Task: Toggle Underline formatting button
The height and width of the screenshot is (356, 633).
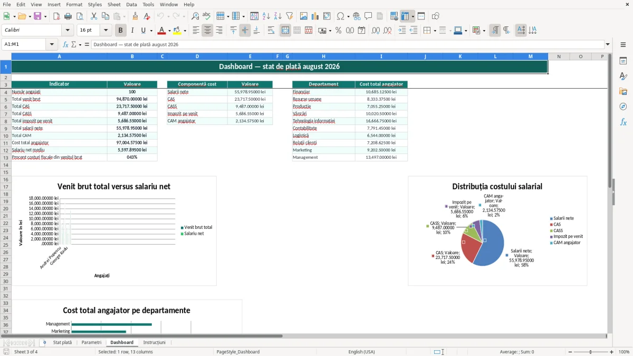Action: click(143, 31)
